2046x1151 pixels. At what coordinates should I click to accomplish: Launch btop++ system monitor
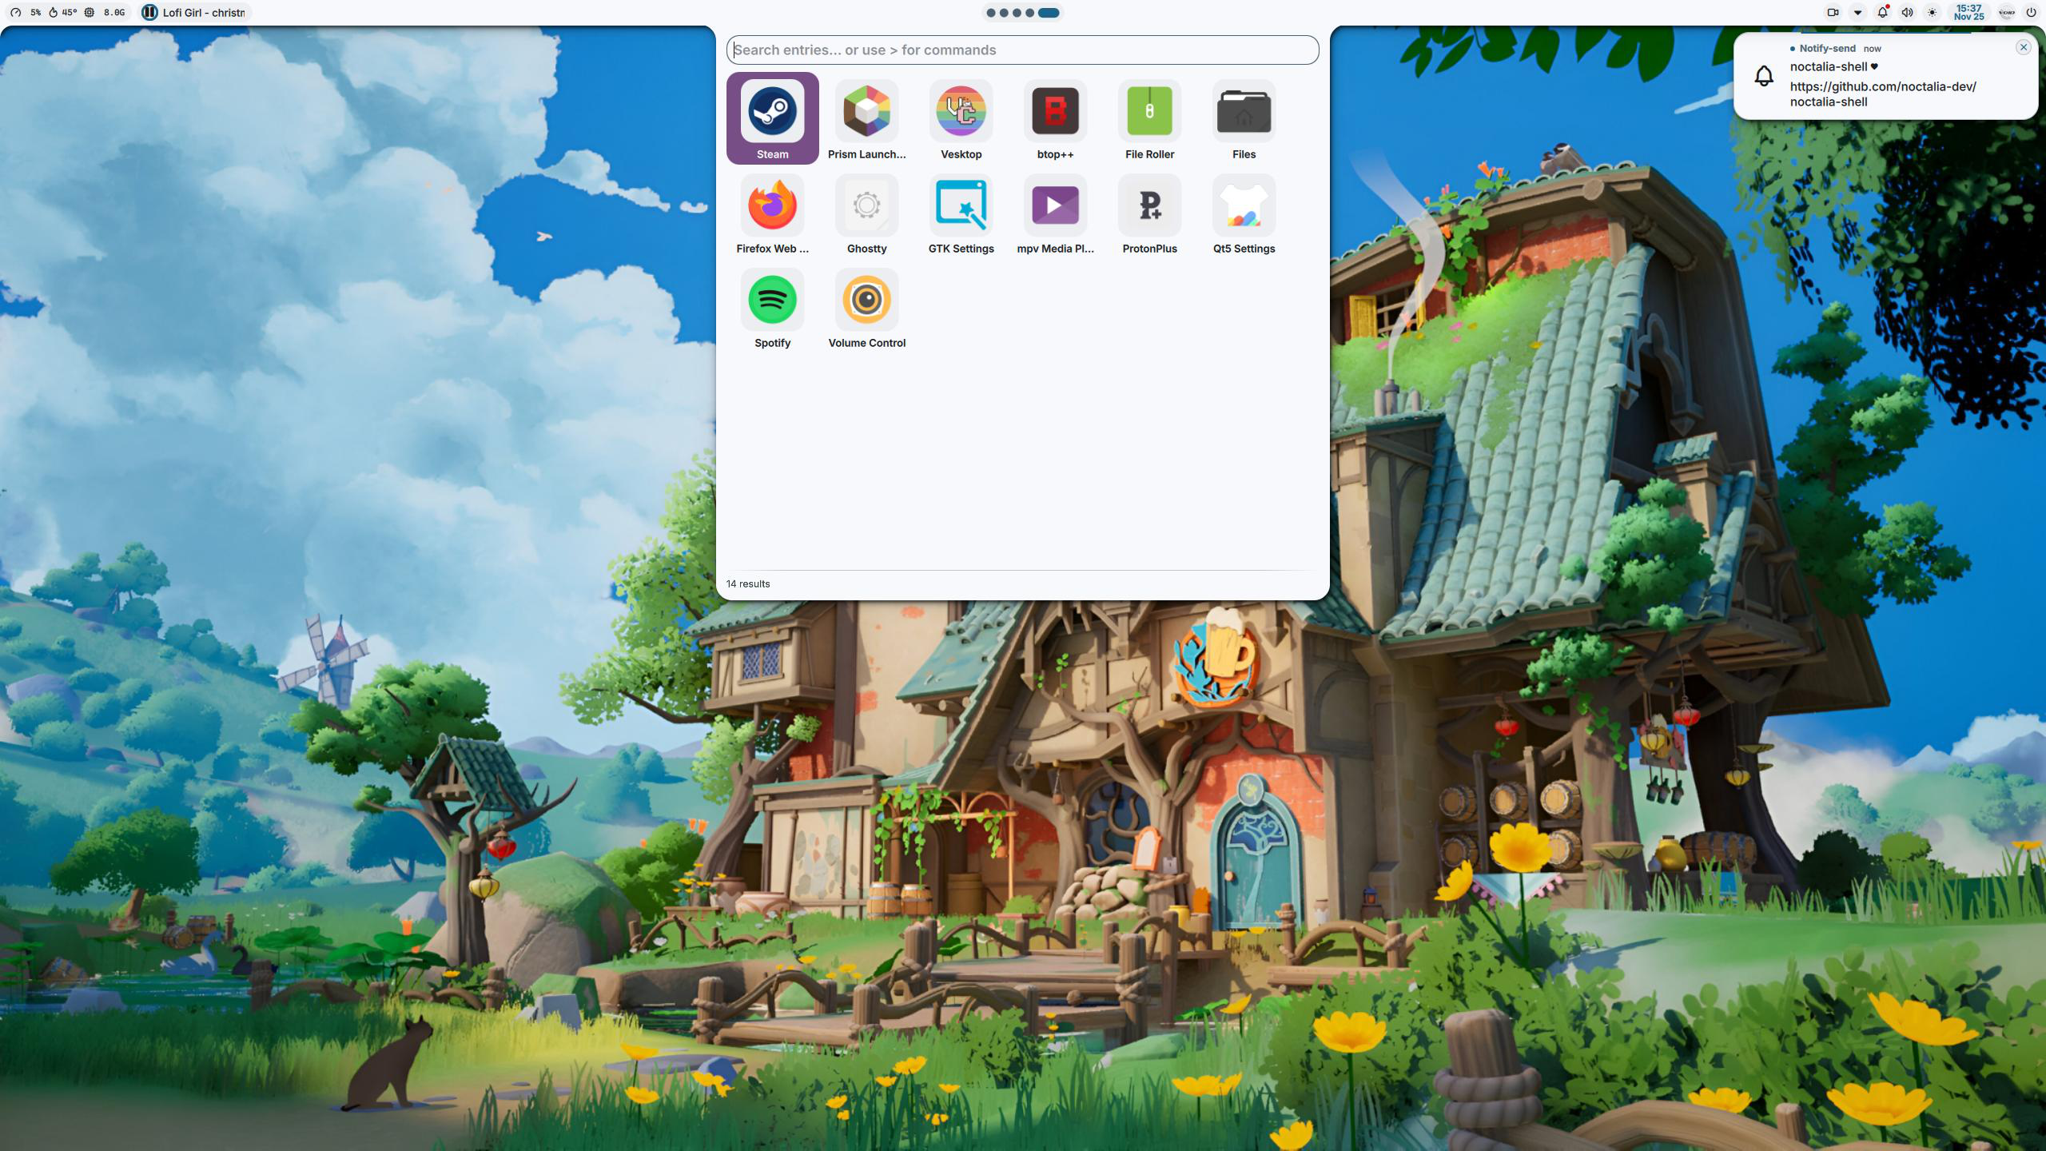coord(1055,118)
